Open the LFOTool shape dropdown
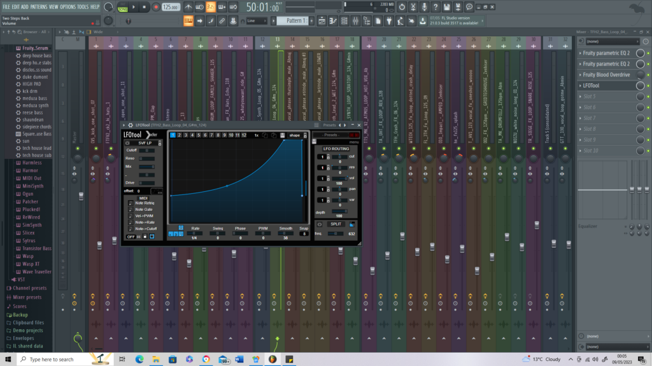 coord(297,135)
